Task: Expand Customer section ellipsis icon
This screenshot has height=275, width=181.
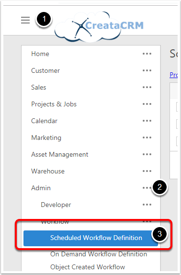Action: [147, 70]
